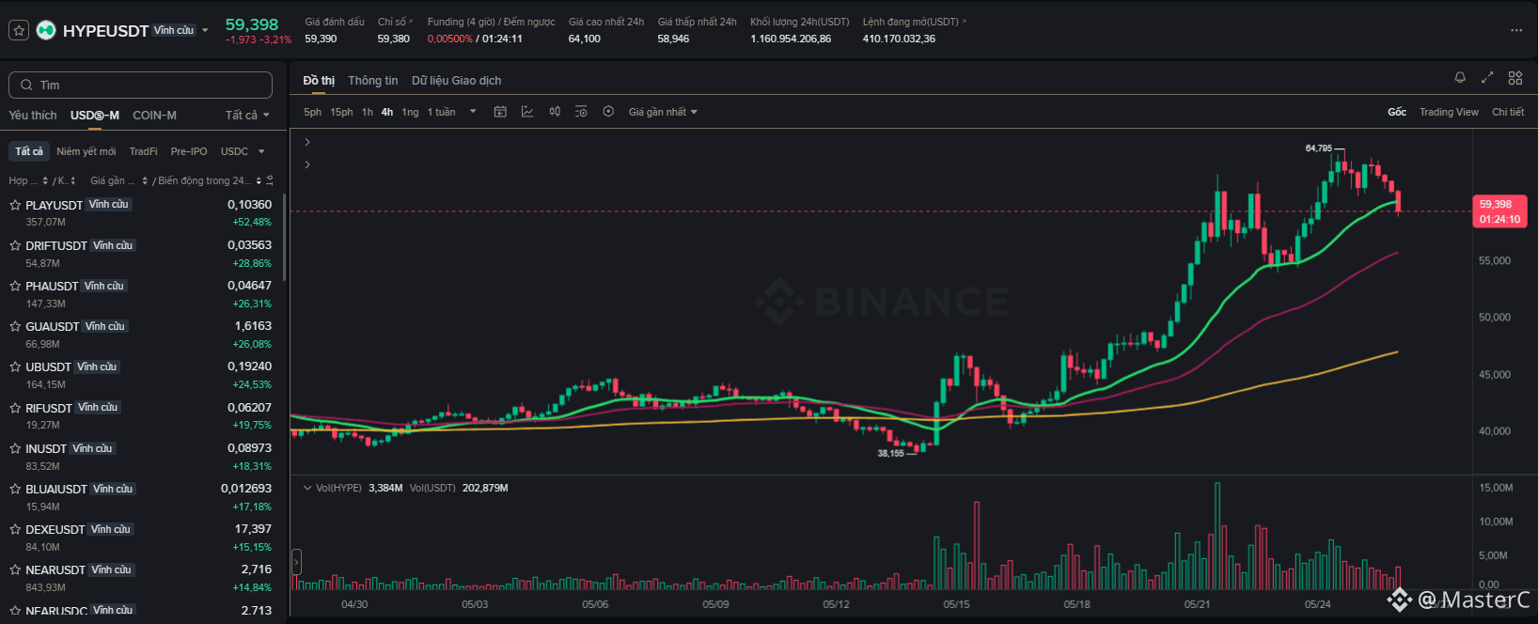Switch to Trading View chart
The width and height of the screenshot is (1538, 624).
tap(1449, 112)
